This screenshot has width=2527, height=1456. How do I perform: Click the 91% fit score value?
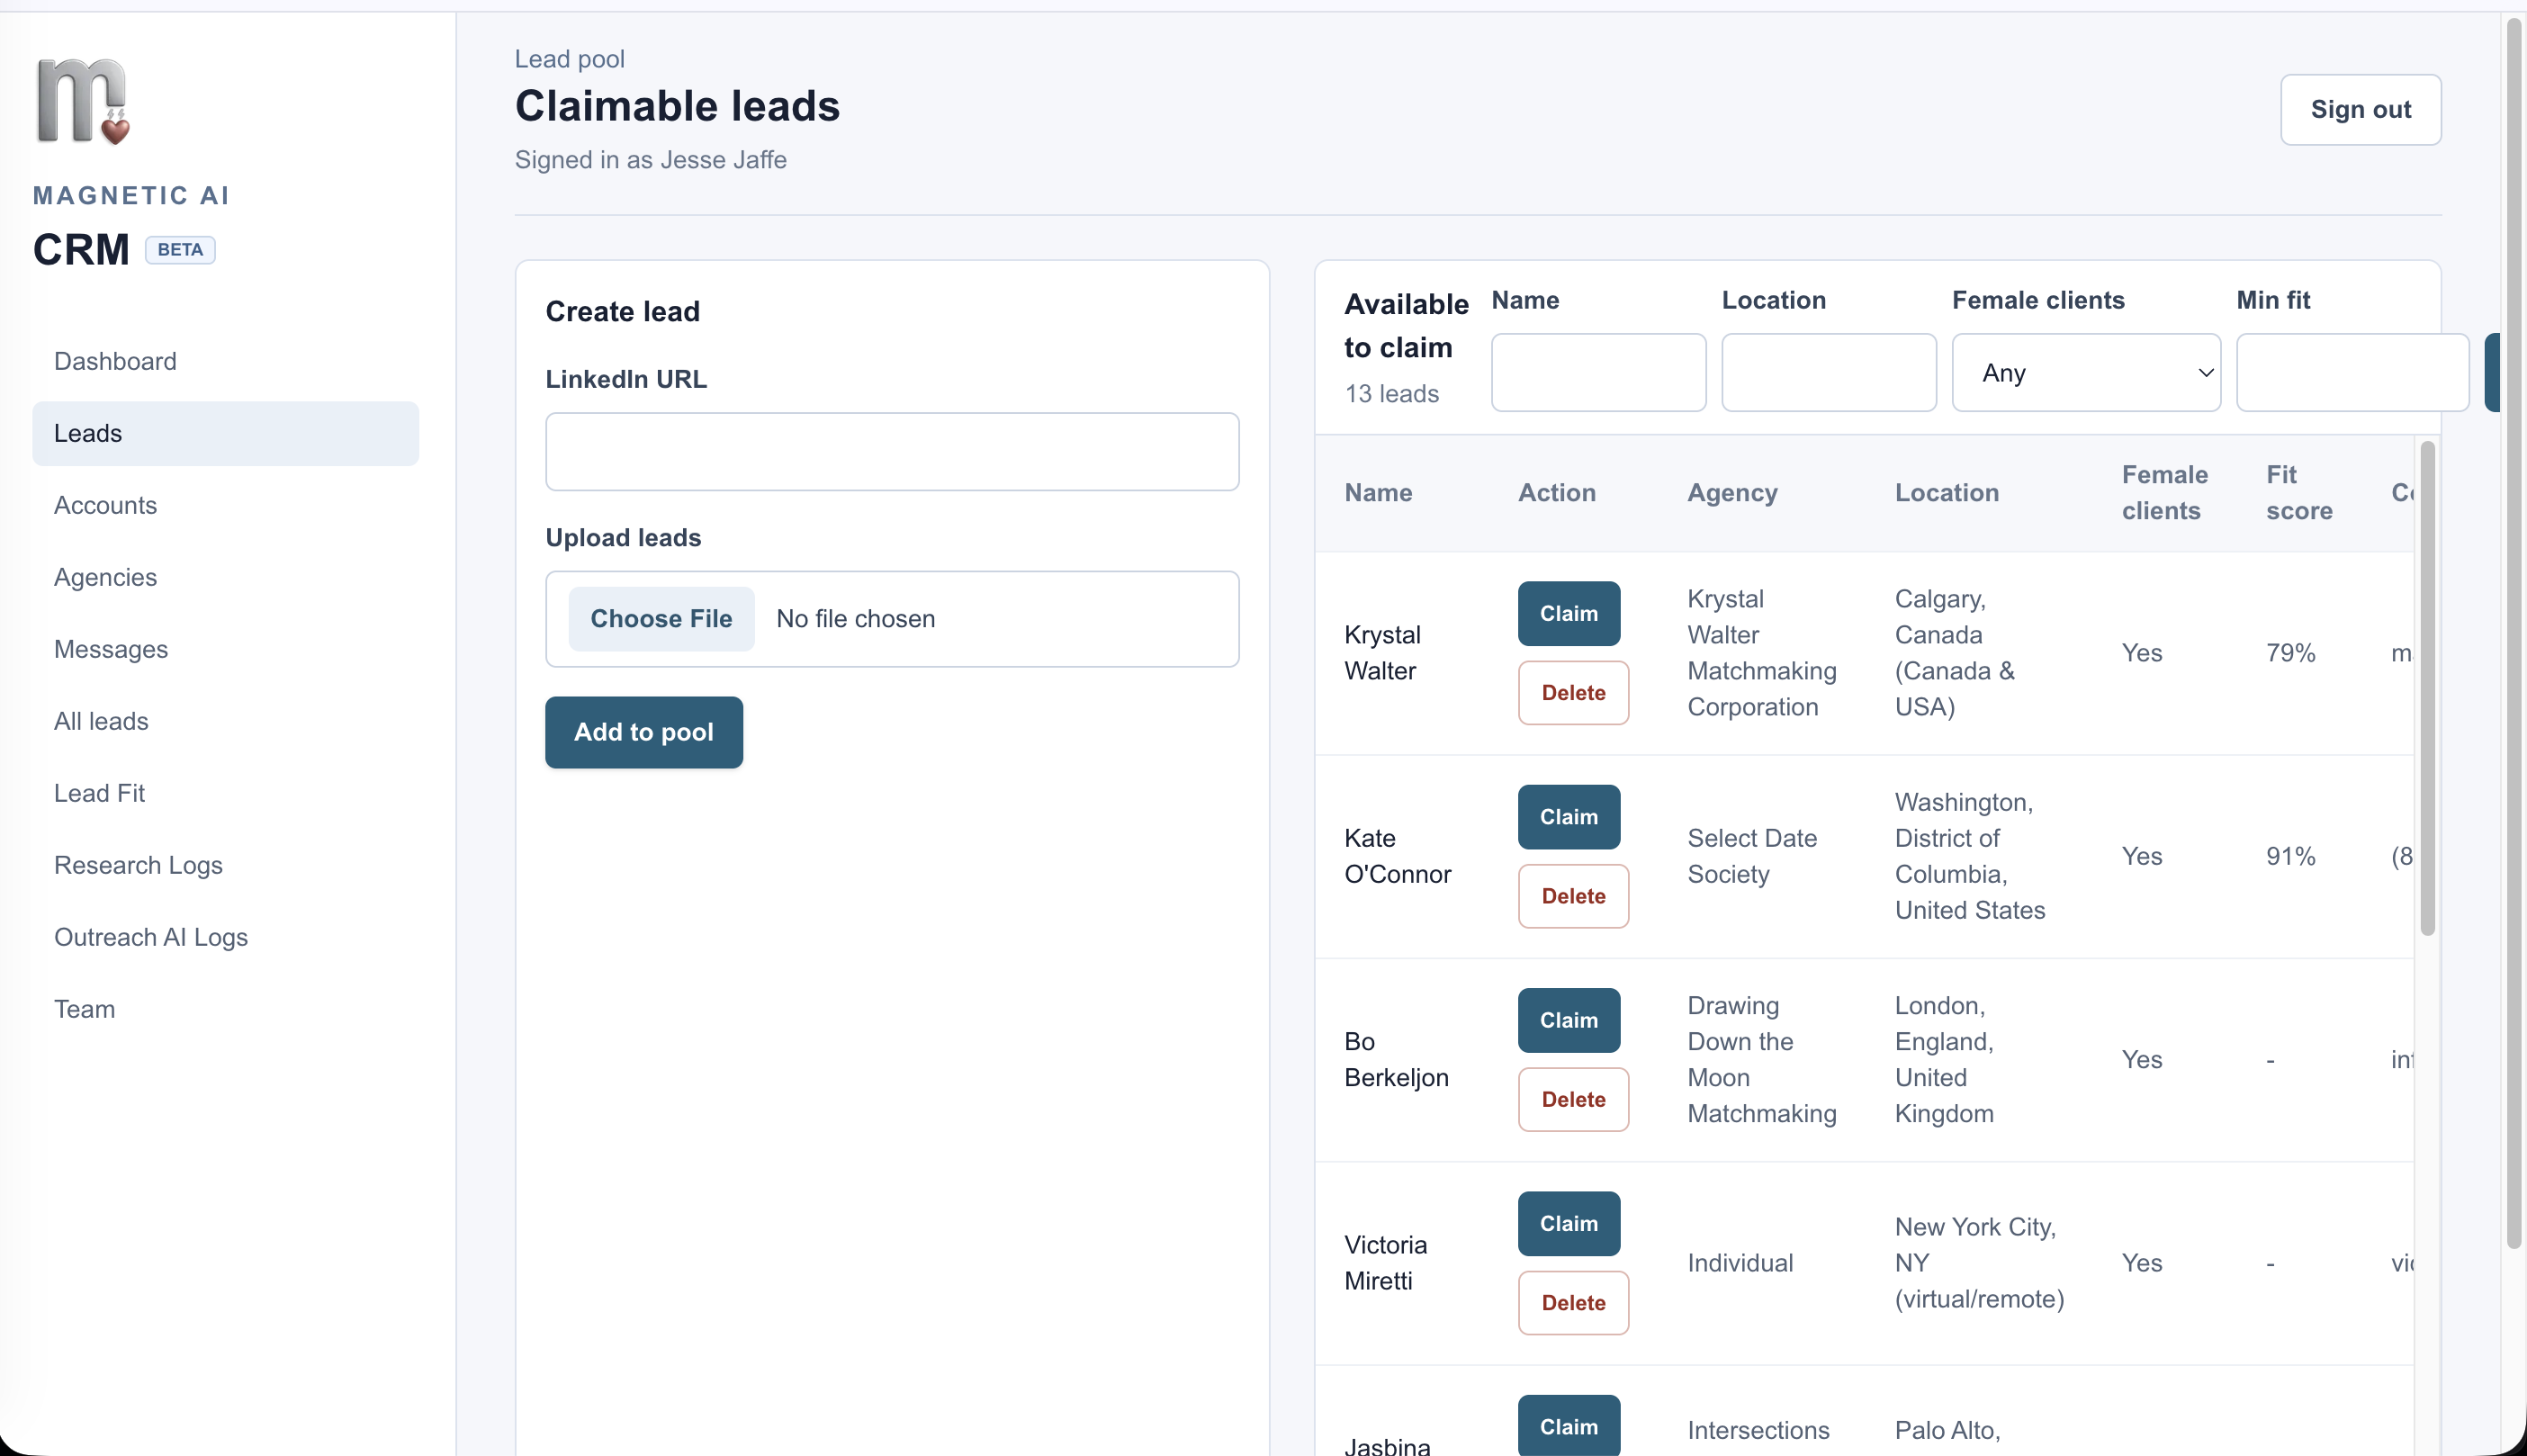pos(2290,856)
